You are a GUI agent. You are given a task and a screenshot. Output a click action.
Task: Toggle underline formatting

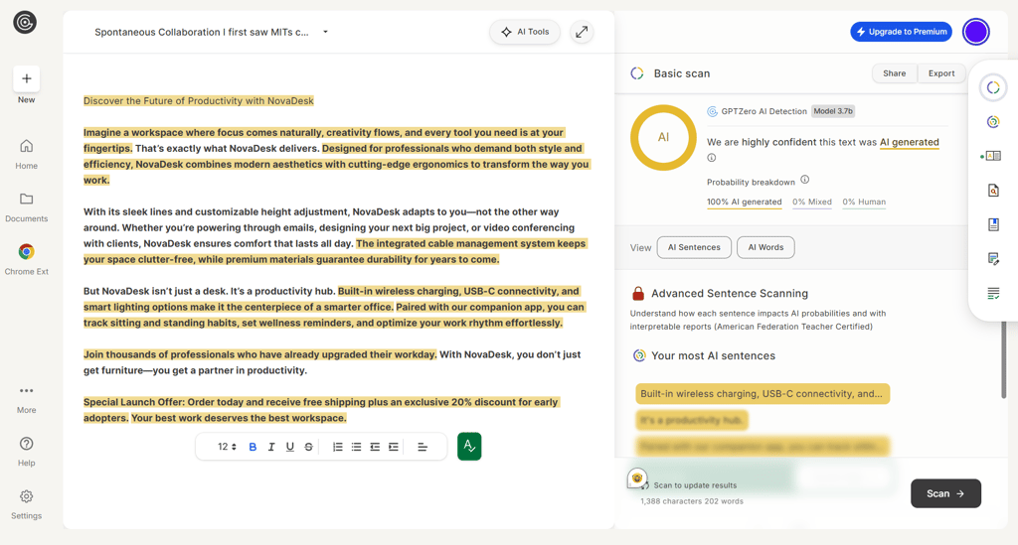(x=290, y=447)
